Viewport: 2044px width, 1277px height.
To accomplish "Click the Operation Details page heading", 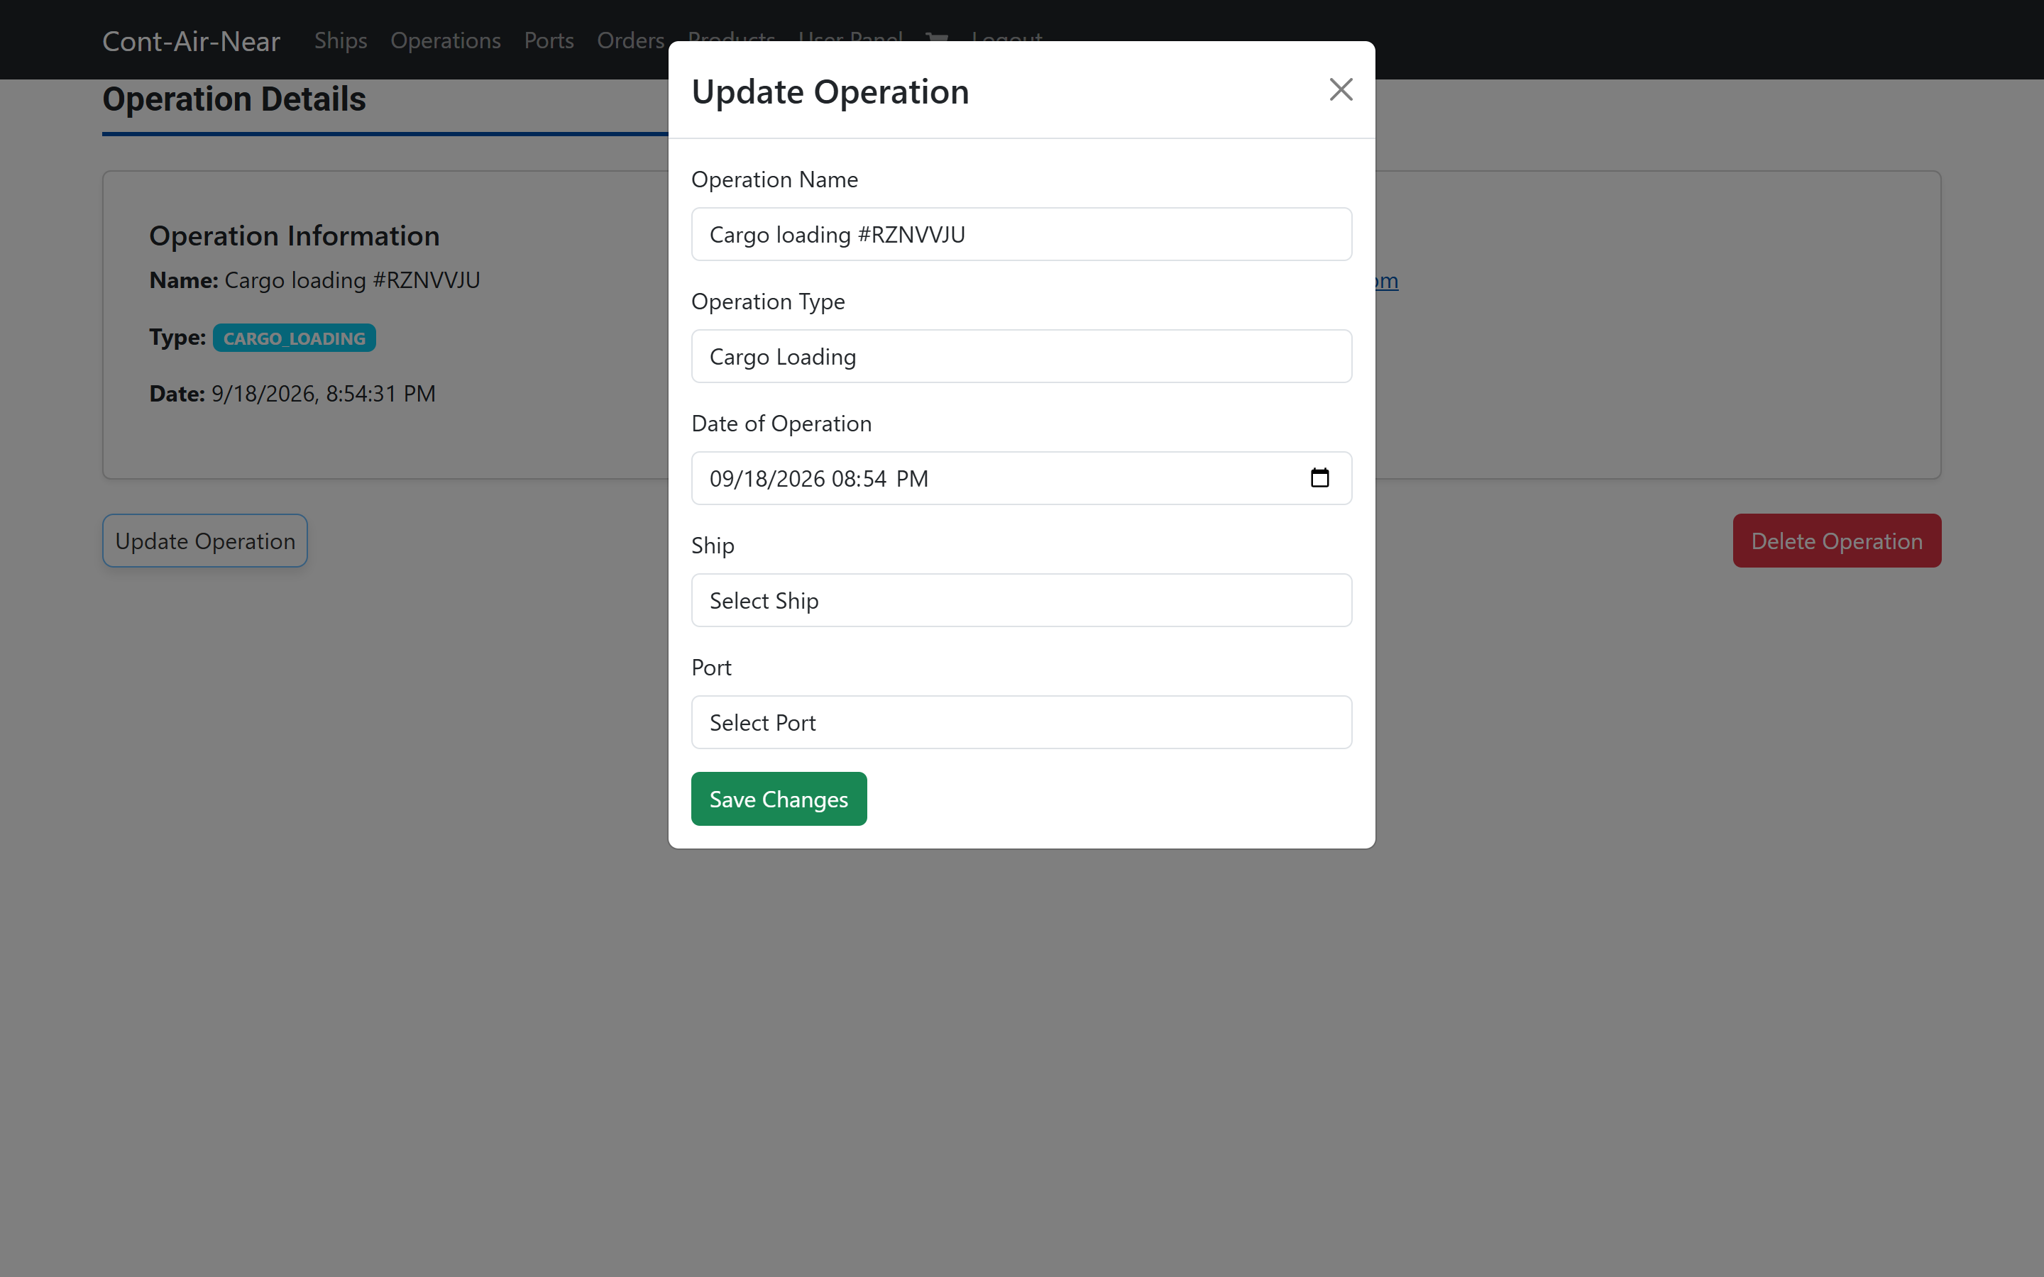I will tap(234, 99).
